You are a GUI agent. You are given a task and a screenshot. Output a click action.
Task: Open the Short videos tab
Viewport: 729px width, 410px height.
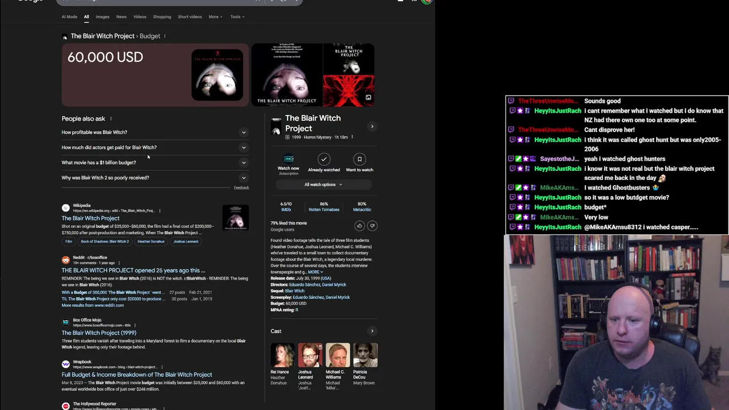(x=190, y=17)
